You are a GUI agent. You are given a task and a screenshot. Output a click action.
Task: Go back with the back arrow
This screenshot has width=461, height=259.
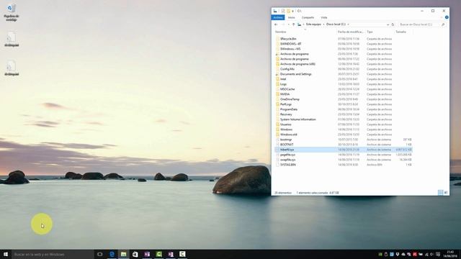(x=276, y=24)
